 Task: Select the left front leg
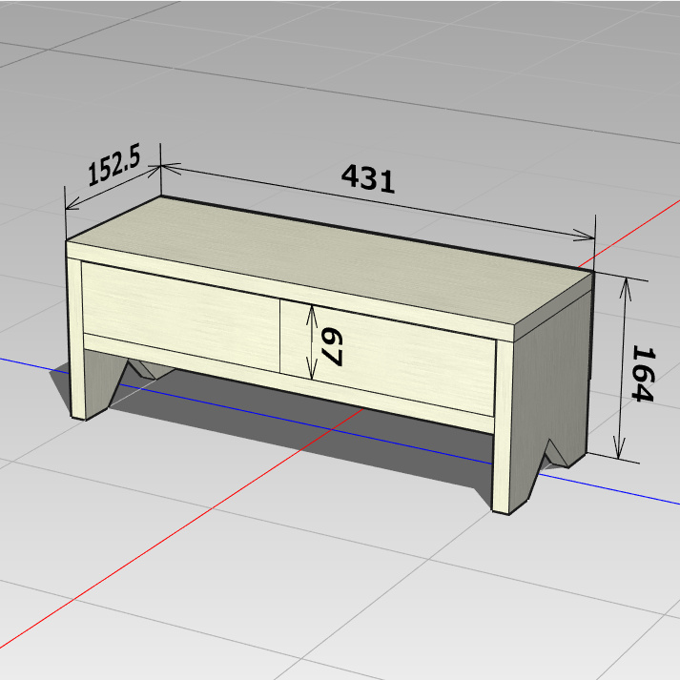pos(91,381)
